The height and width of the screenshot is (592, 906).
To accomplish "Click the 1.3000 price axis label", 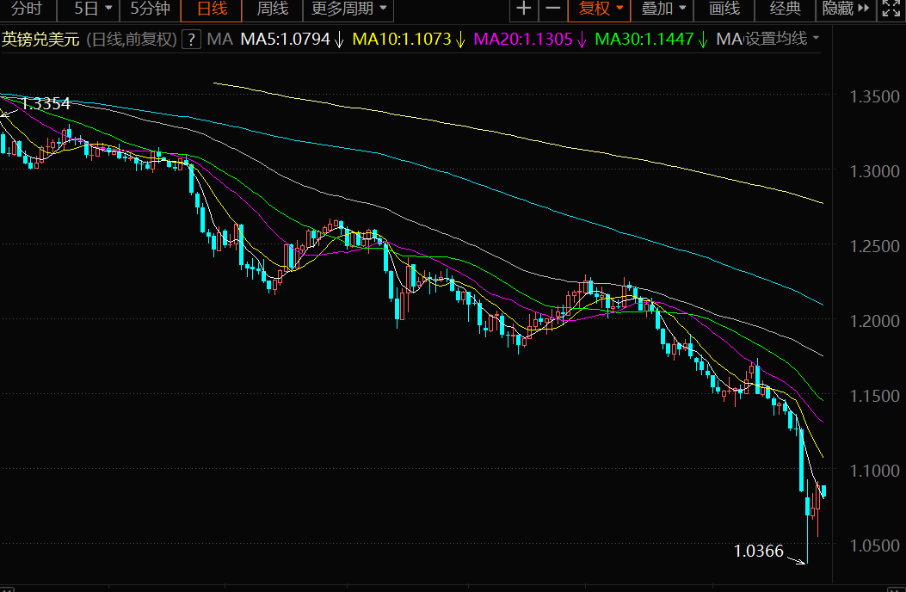I will pos(874,172).
